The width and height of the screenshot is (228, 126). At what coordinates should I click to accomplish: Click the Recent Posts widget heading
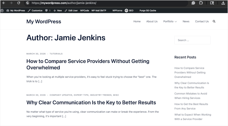coord(185,57)
